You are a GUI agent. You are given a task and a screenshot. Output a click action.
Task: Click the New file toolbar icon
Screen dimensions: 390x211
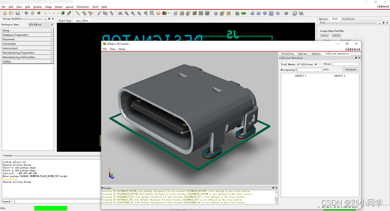pyautogui.click(x=4, y=13)
